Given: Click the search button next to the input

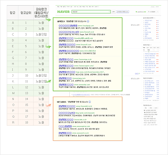Looking at the screenshot, I should (113, 12).
